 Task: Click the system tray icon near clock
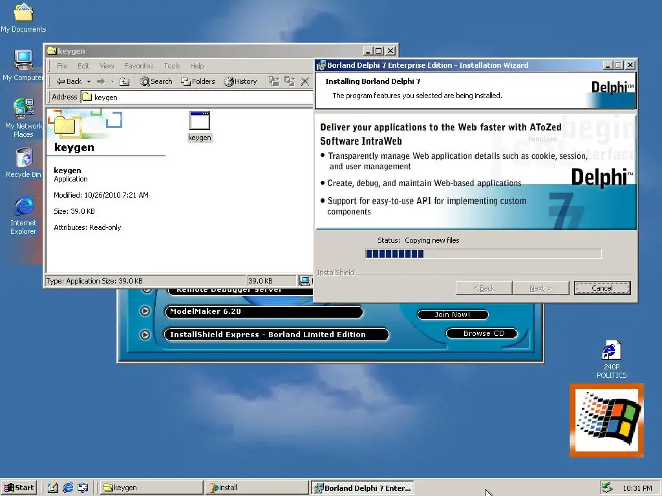pyautogui.click(x=607, y=488)
